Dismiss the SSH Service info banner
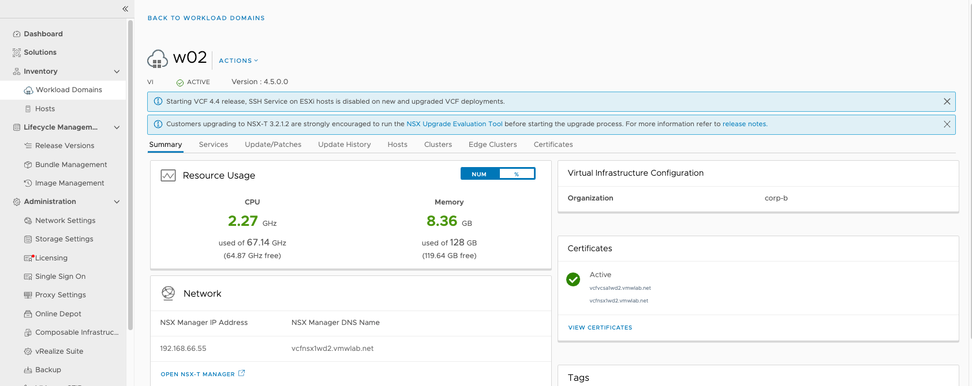This screenshot has height=386, width=972. pos(947,101)
